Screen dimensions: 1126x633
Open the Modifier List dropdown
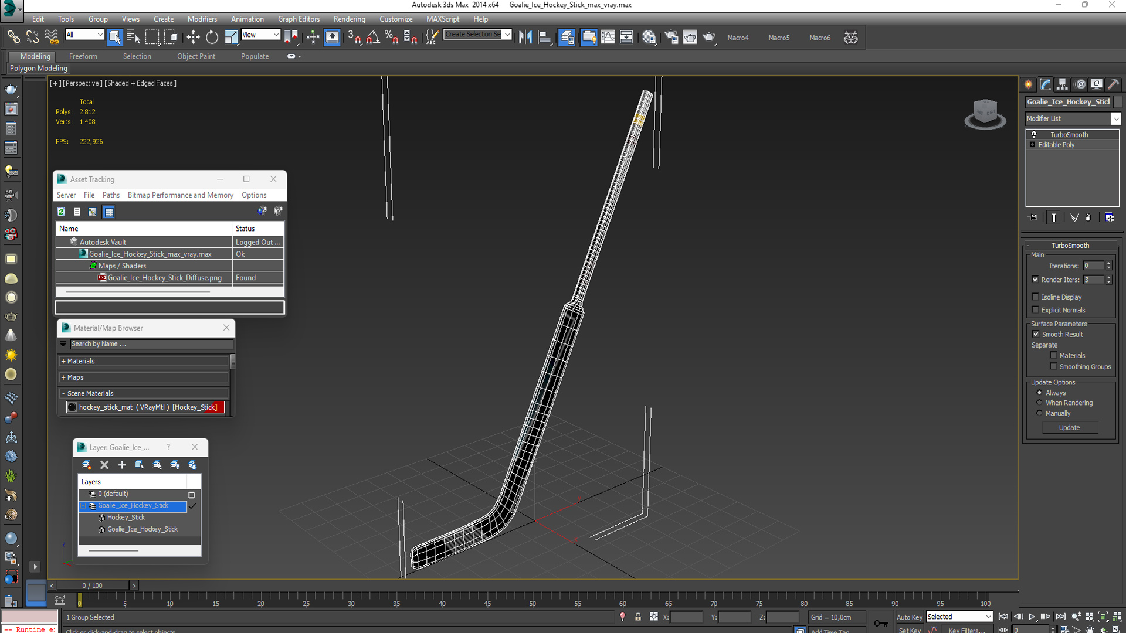point(1115,118)
